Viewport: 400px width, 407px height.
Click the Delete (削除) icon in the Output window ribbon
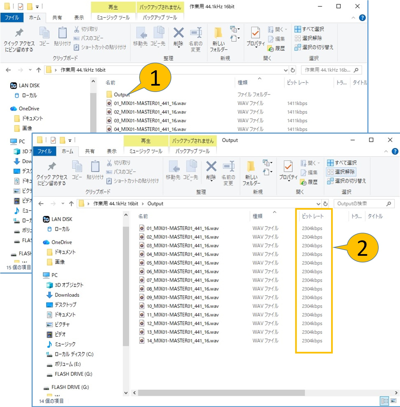[211, 170]
